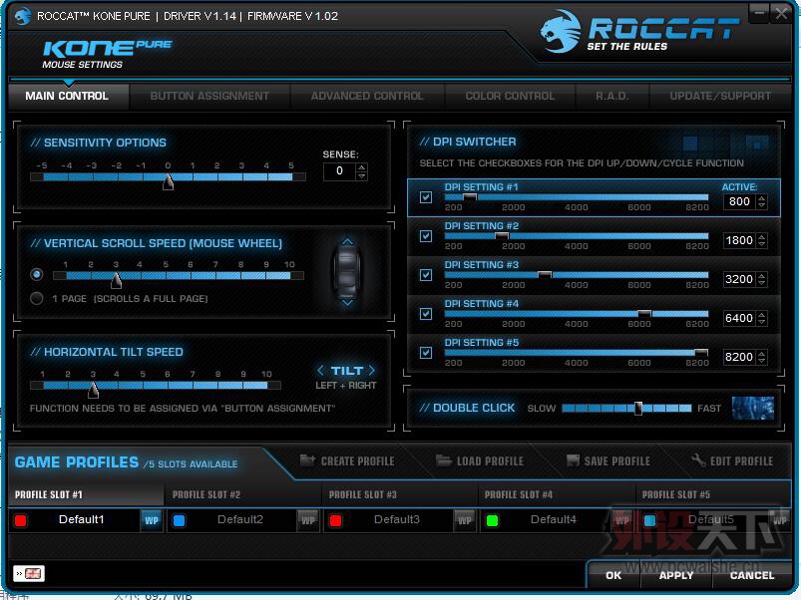The width and height of the screenshot is (801, 600).
Task: Open the Main Control tab
Action: point(67,96)
